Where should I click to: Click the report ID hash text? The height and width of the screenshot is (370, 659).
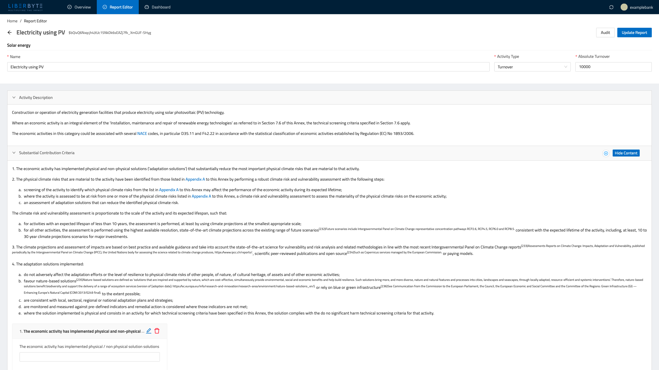pos(110,33)
